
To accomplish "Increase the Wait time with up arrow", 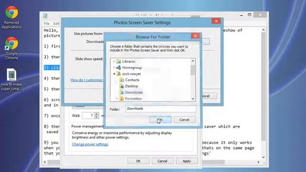I will pyautogui.click(x=97, y=114).
